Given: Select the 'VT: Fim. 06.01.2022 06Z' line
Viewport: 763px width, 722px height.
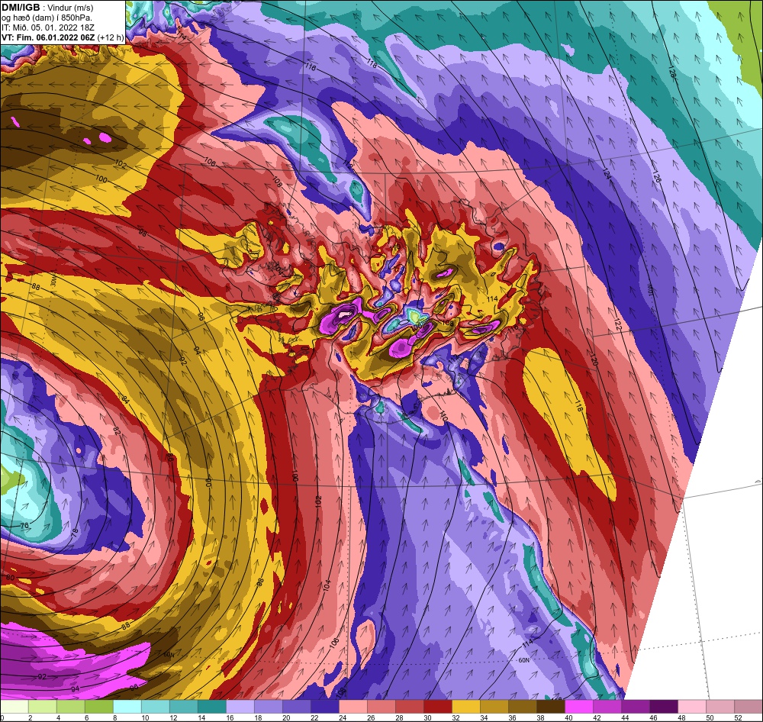Looking at the screenshot, I should coord(49,37).
